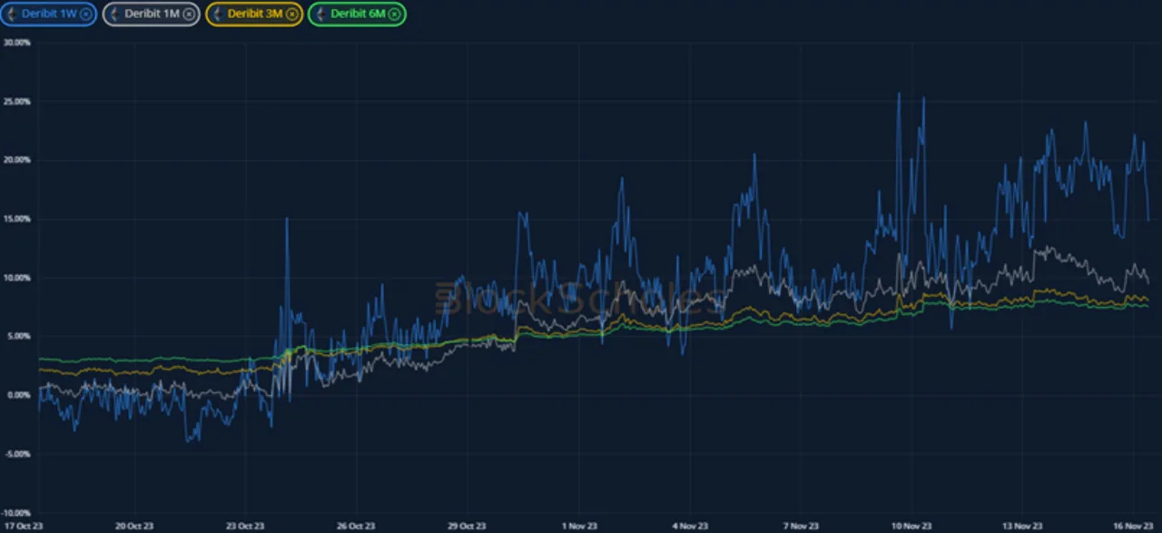Click the 29 Oct 23 date label
Screen dimensions: 1162x533
[467, 526]
